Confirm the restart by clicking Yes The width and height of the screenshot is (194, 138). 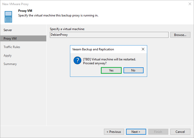pos(111,70)
